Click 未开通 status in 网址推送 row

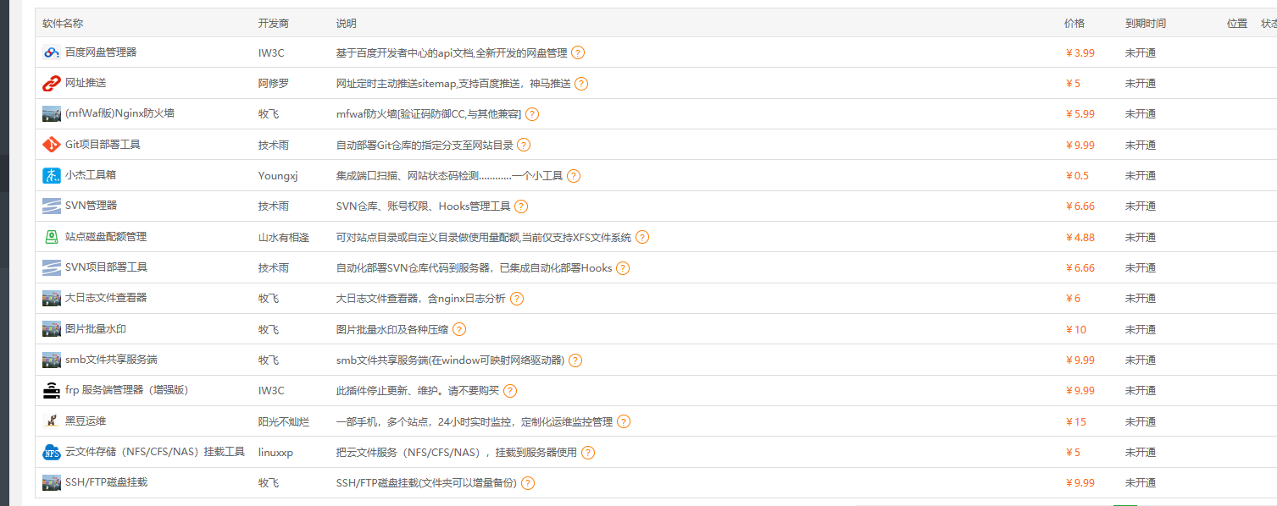1141,83
